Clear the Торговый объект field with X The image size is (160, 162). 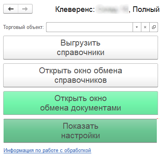click(145, 27)
